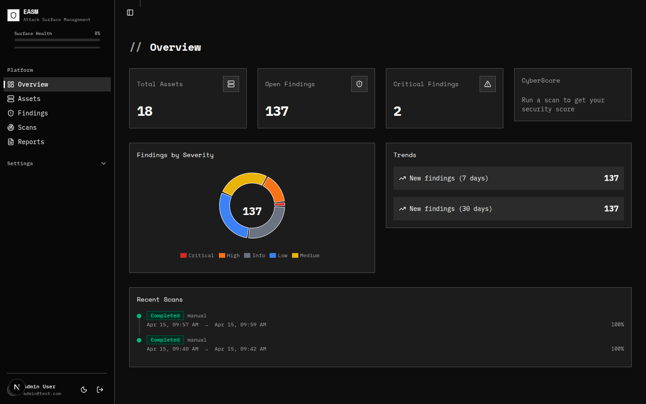Click the Critical red legend swatch
The height and width of the screenshot is (404, 646).
click(x=183, y=255)
